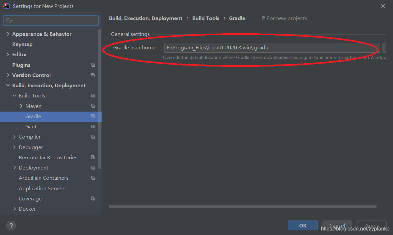
Task: Click the OK button
Action: pos(302,225)
